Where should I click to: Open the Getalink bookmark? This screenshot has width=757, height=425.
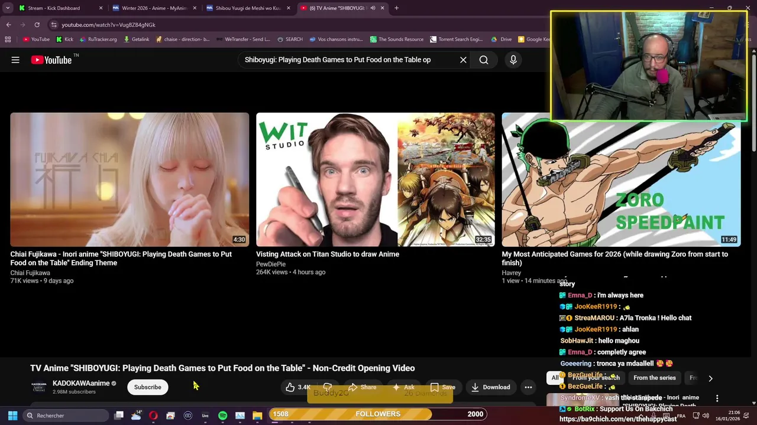point(136,40)
